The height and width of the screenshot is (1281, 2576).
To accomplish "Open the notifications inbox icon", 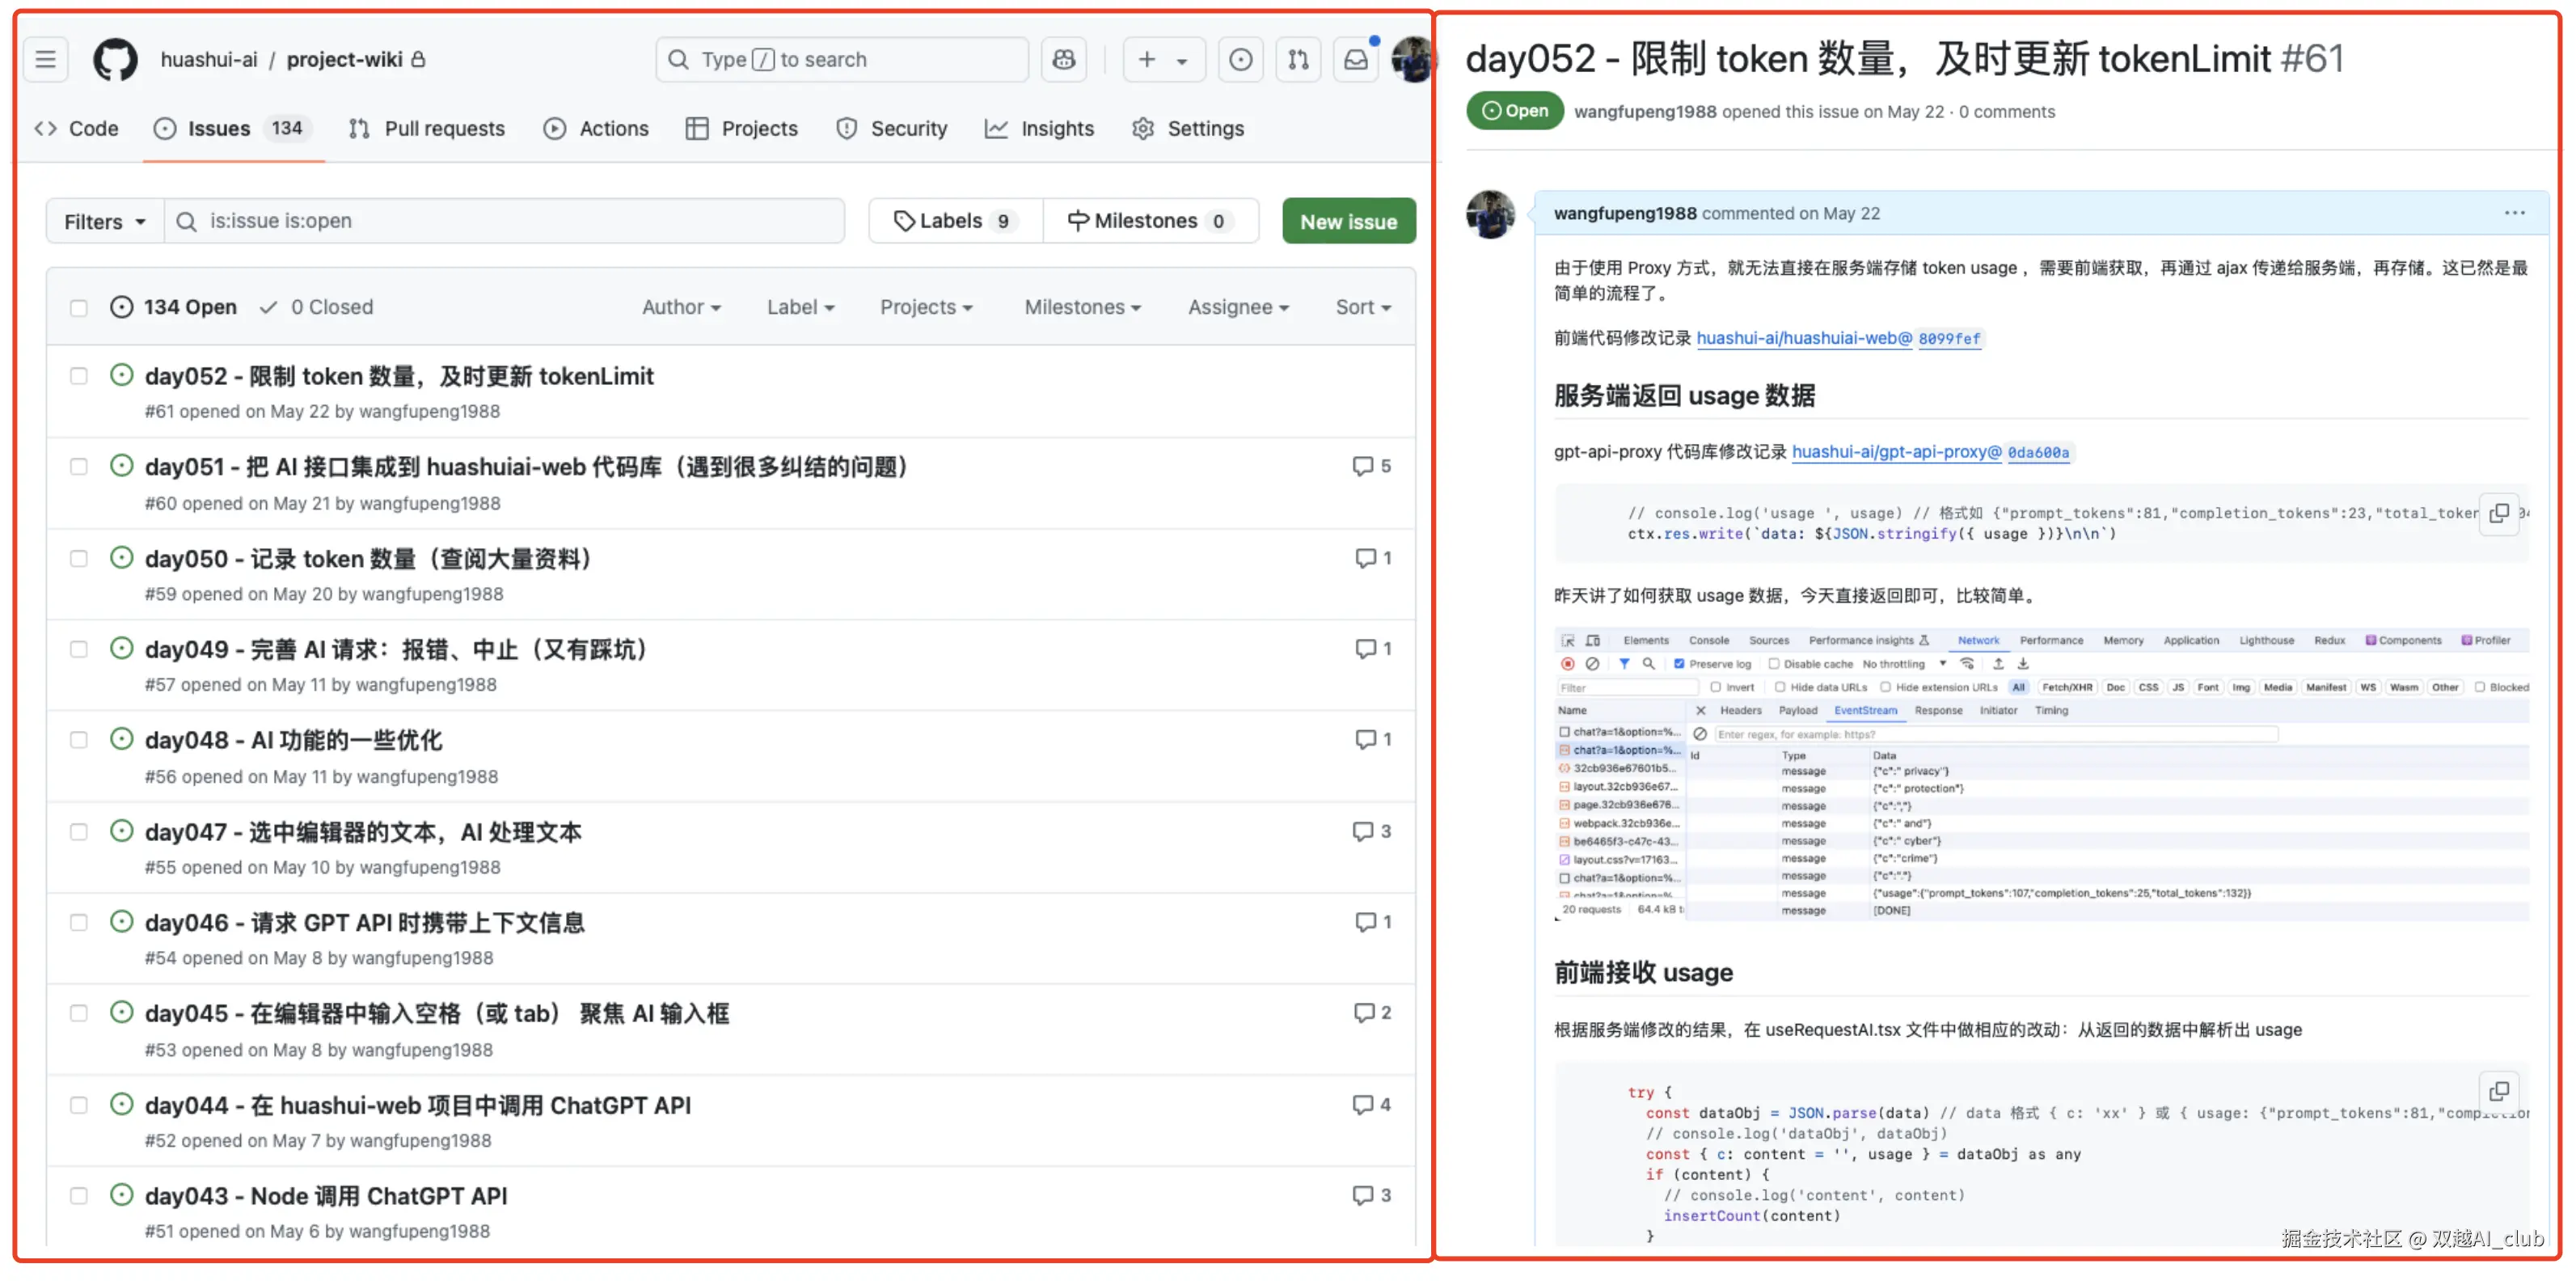I will pos(1355,60).
